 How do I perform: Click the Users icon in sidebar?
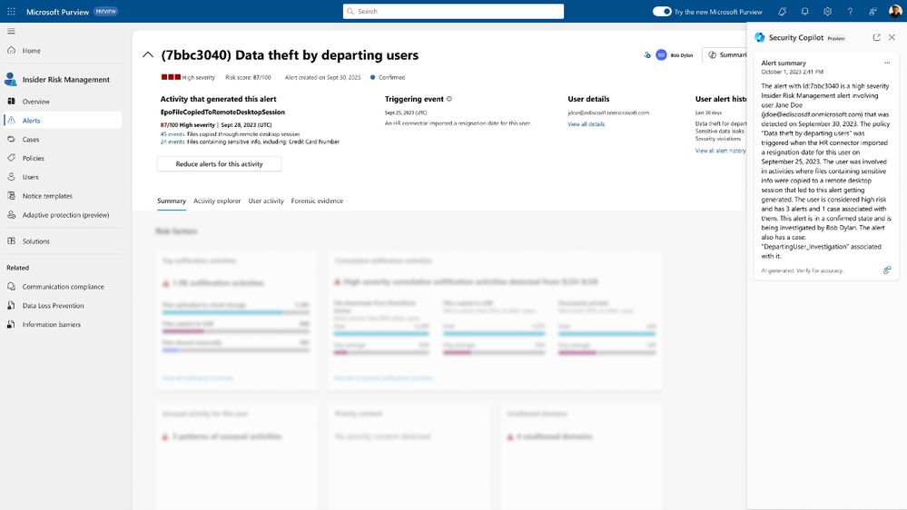[11, 177]
